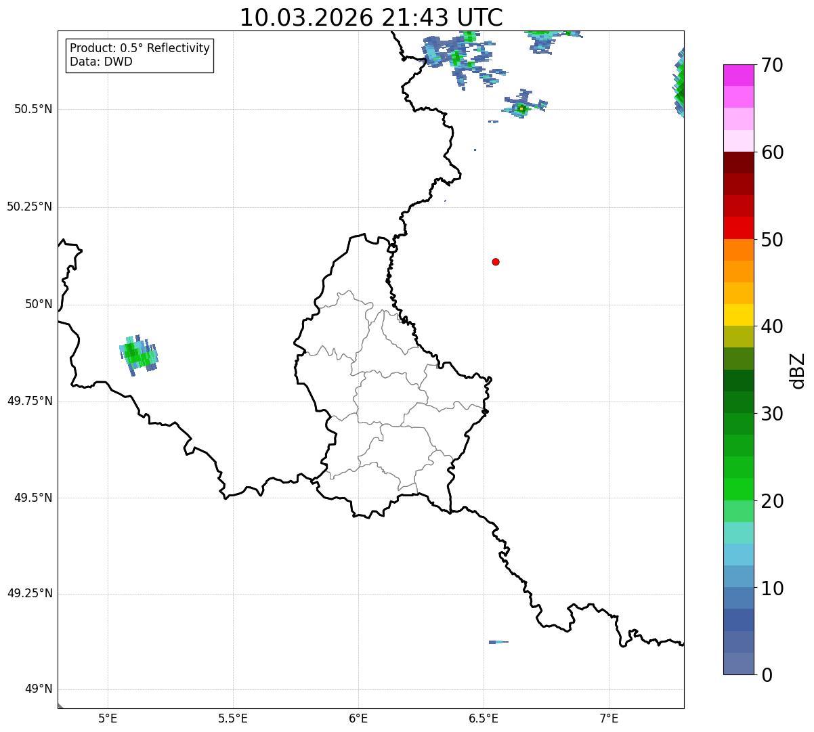Screen dimensions: 814x732
Task: Click the 6°E longitude tick label
Action: [358, 718]
